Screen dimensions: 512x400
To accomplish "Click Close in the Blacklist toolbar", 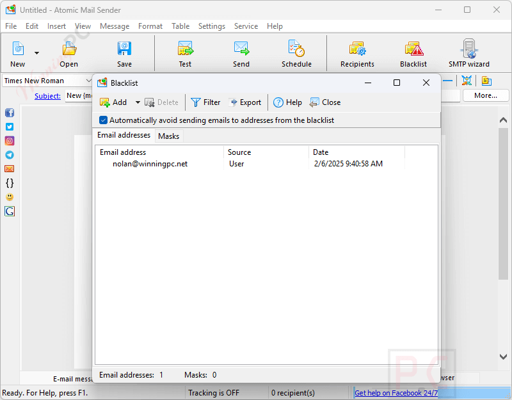I will [x=325, y=102].
